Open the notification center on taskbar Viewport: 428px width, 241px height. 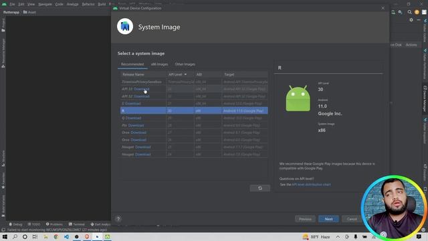419,236
